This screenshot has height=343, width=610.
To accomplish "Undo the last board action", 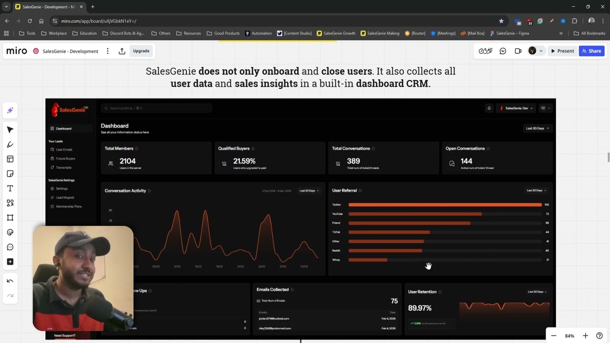I will pyautogui.click(x=10, y=281).
